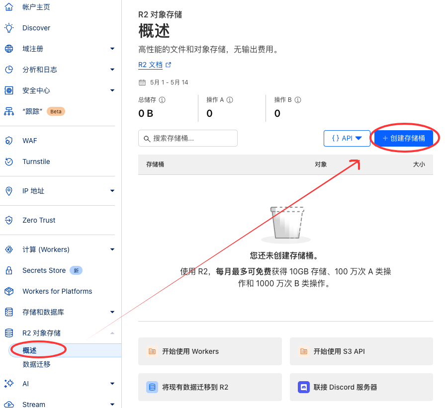The height and width of the screenshot is (408, 445).
Task: Click the 开始使用 S3 API card
Action: click(x=361, y=351)
